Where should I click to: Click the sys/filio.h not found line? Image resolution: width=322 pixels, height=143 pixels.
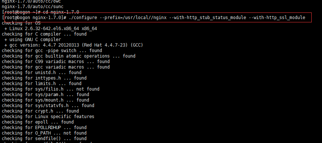click(x=51, y=89)
